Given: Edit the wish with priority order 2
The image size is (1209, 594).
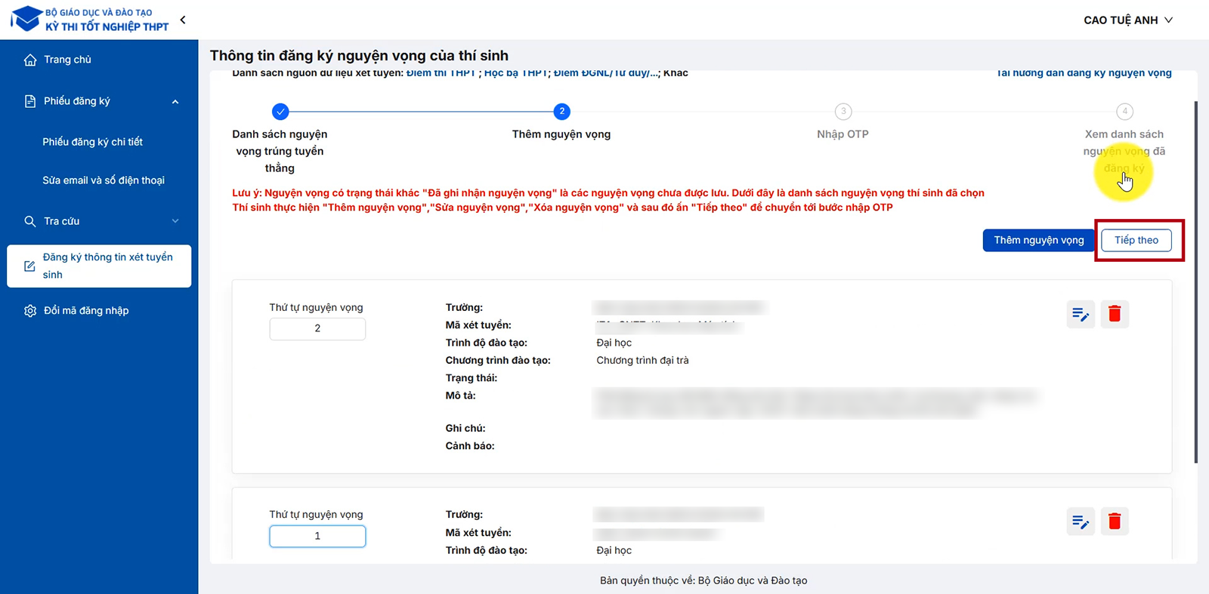Looking at the screenshot, I should pos(1081,314).
